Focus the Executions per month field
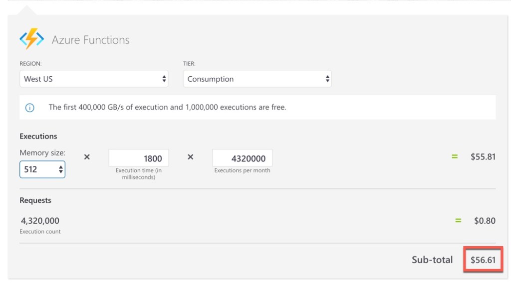The width and height of the screenshot is (511, 284). [242, 158]
